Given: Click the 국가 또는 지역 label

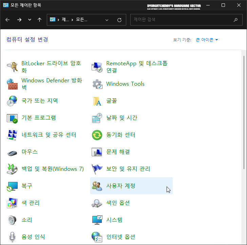Looking at the screenshot, I should pyautogui.click(x=40, y=101).
